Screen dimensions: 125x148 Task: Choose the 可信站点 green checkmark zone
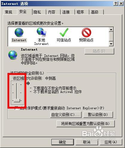click(64, 32)
